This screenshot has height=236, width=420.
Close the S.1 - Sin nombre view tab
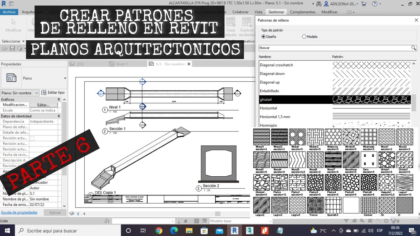click(x=189, y=64)
